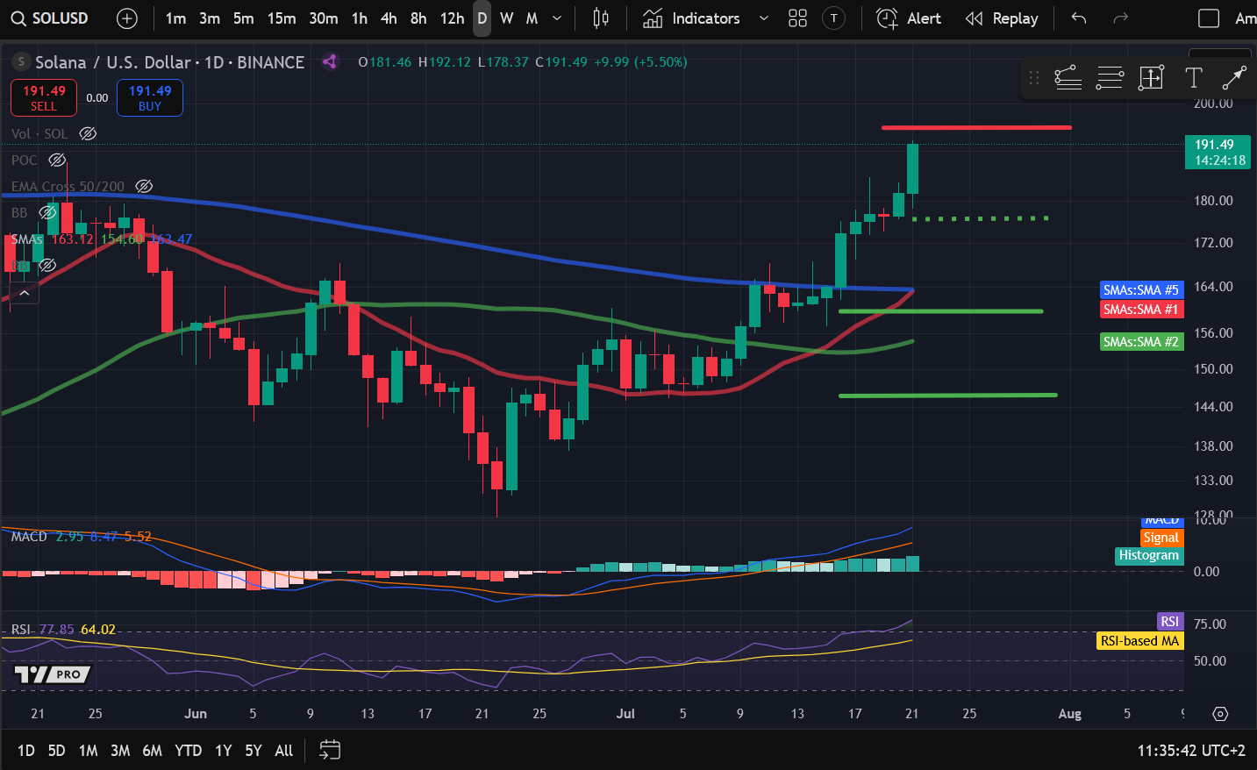1257x770 pixels.
Task: Click the SMAs:SMA #5 blue label
Action: pos(1141,289)
